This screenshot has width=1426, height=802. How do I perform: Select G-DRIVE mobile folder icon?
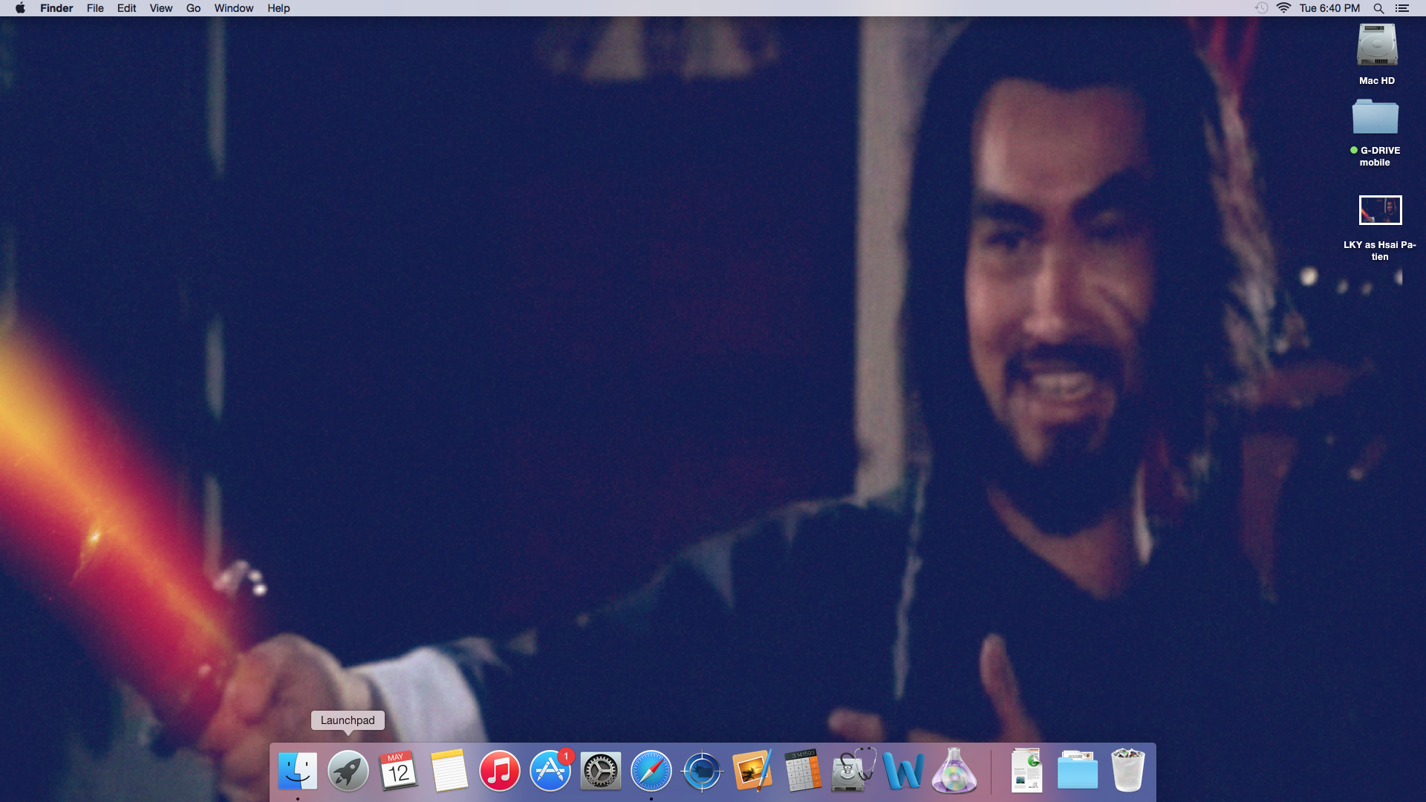coord(1375,117)
